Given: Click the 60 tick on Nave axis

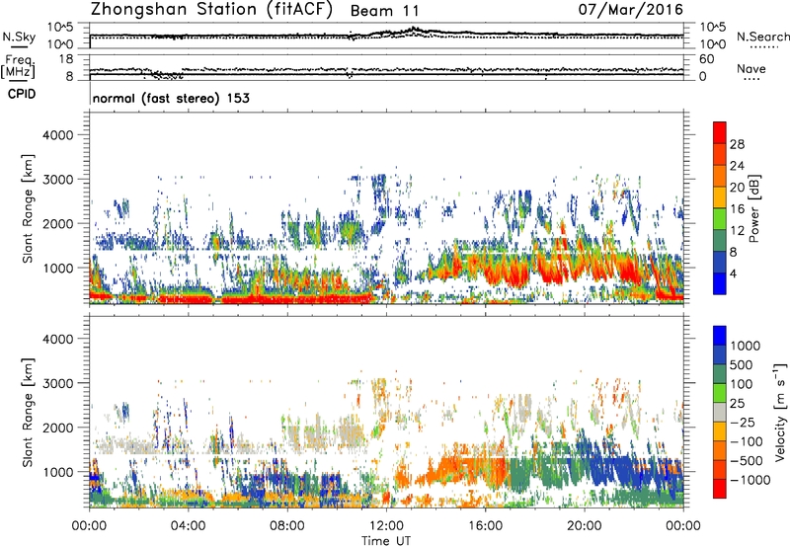Looking at the screenshot, I should (x=706, y=59).
